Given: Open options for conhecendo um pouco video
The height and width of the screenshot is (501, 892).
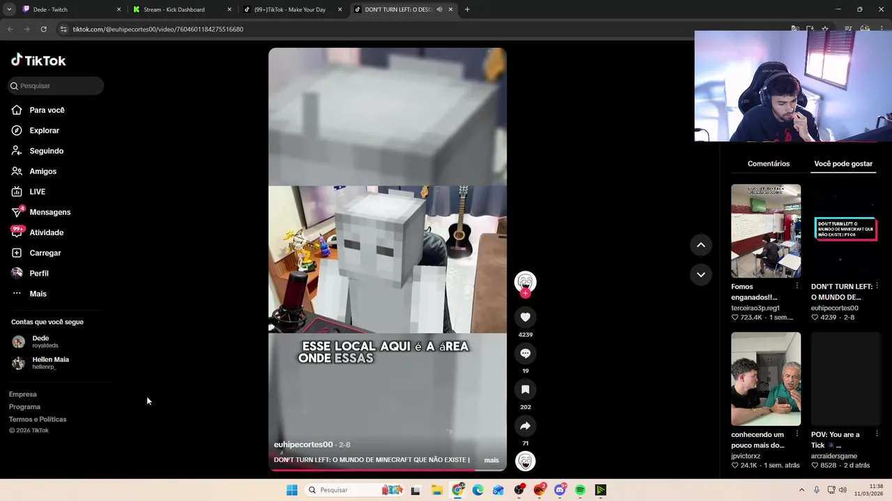Looking at the screenshot, I should click(797, 434).
